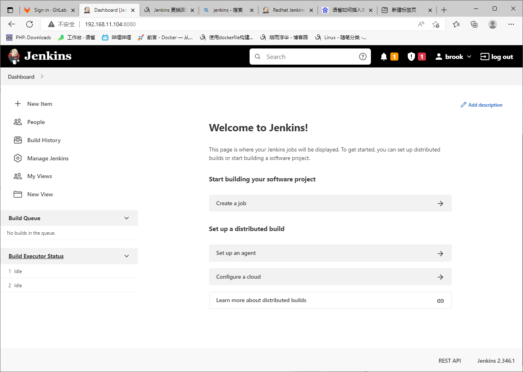
Task: Open security warnings shield icon
Action: pos(411,57)
